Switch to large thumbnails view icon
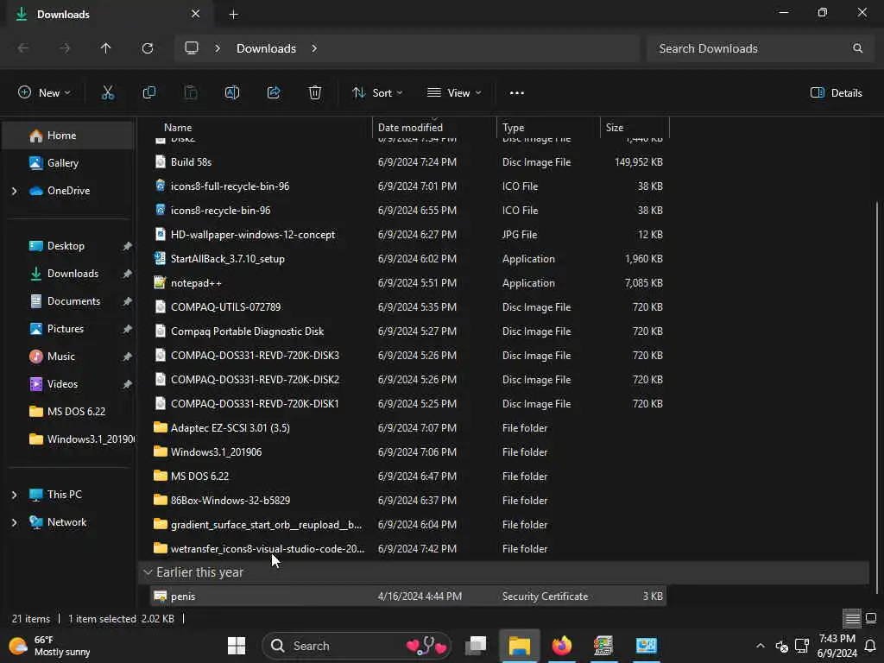The width and height of the screenshot is (884, 663). coord(871,618)
